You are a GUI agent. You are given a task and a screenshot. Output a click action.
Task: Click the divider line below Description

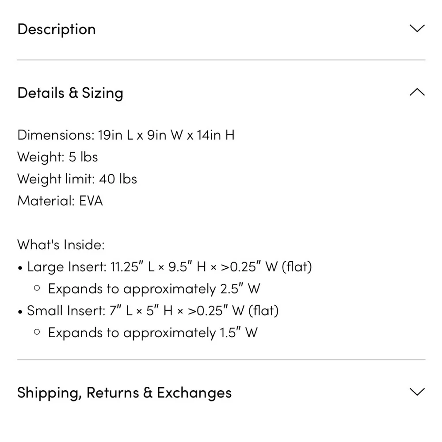point(221,60)
